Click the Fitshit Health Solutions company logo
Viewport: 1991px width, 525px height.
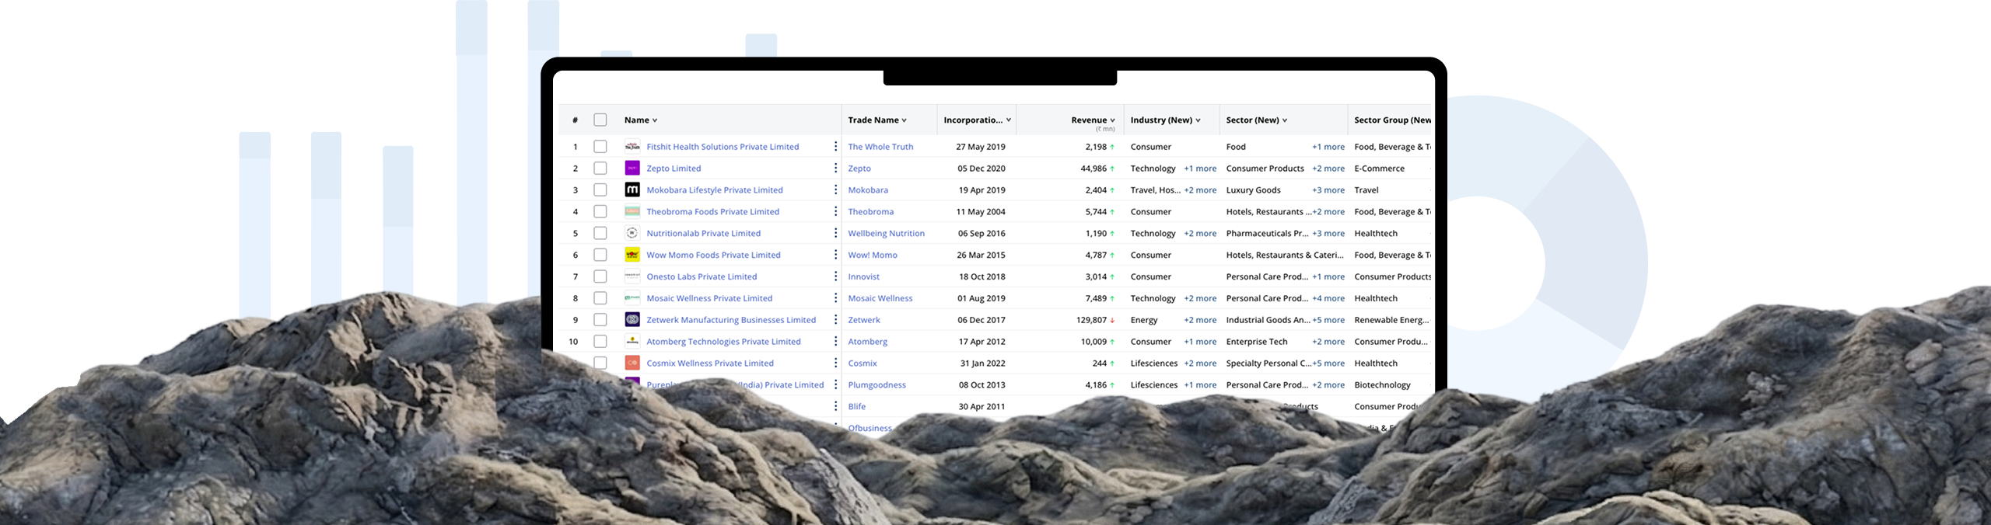pos(632,146)
